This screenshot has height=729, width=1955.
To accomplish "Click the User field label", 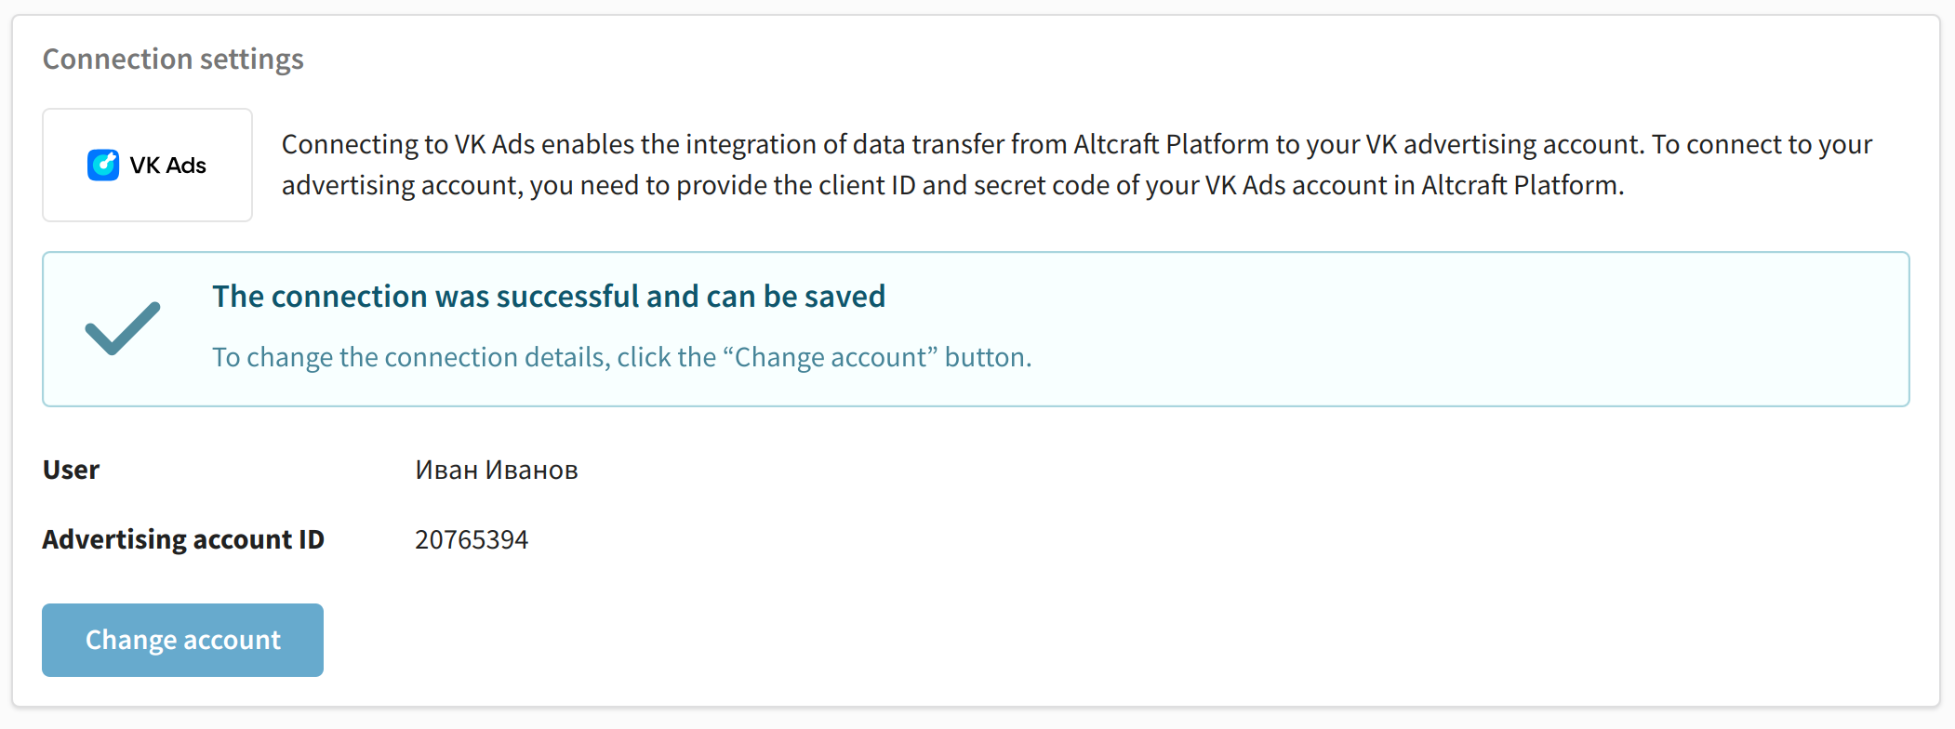I will coord(71,470).
